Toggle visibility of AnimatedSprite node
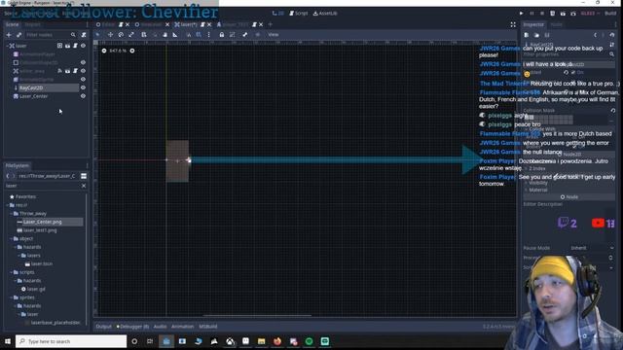The width and height of the screenshot is (623, 350). click(83, 80)
